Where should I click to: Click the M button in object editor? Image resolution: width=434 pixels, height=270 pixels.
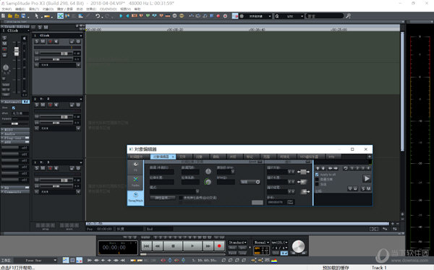coord(368,188)
